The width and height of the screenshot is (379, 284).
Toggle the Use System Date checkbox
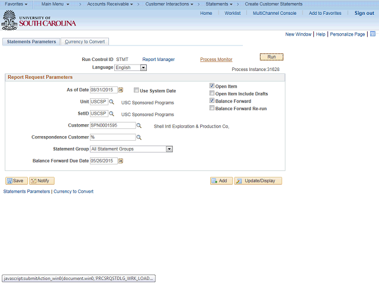136,90
